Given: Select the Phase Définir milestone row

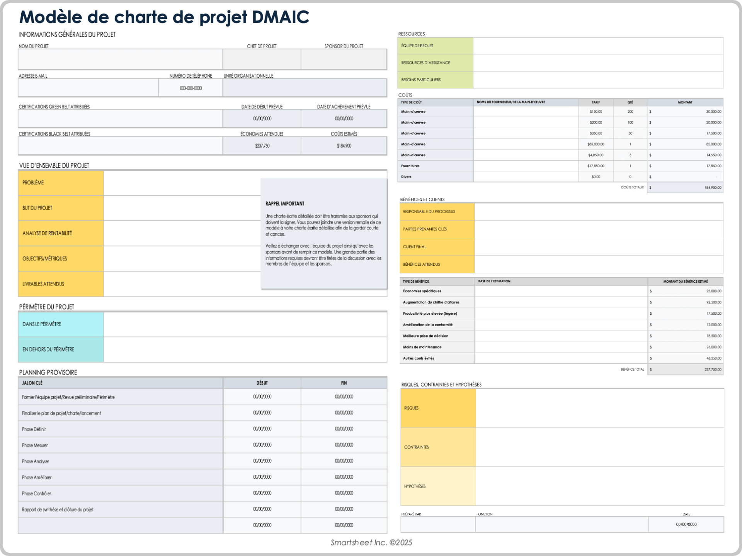Looking at the screenshot, I should pyautogui.click(x=203, y=429).
